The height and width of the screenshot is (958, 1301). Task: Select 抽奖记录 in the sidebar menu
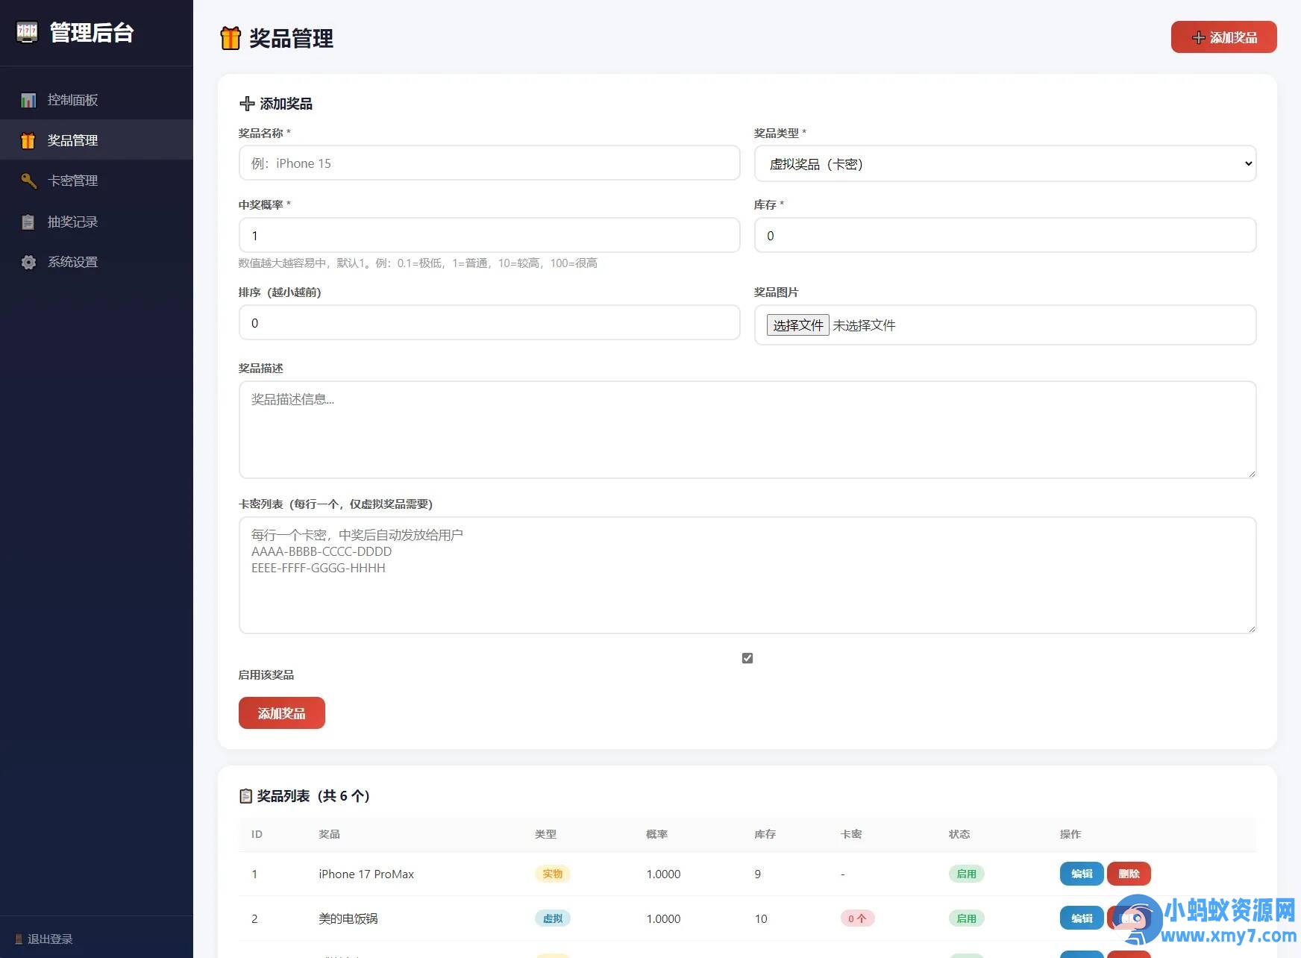pyautogui.click(x=72, y=222)
